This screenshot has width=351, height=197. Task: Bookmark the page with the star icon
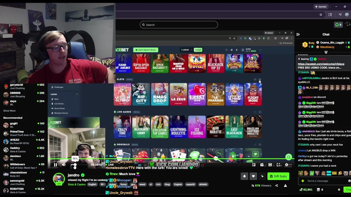321,15
